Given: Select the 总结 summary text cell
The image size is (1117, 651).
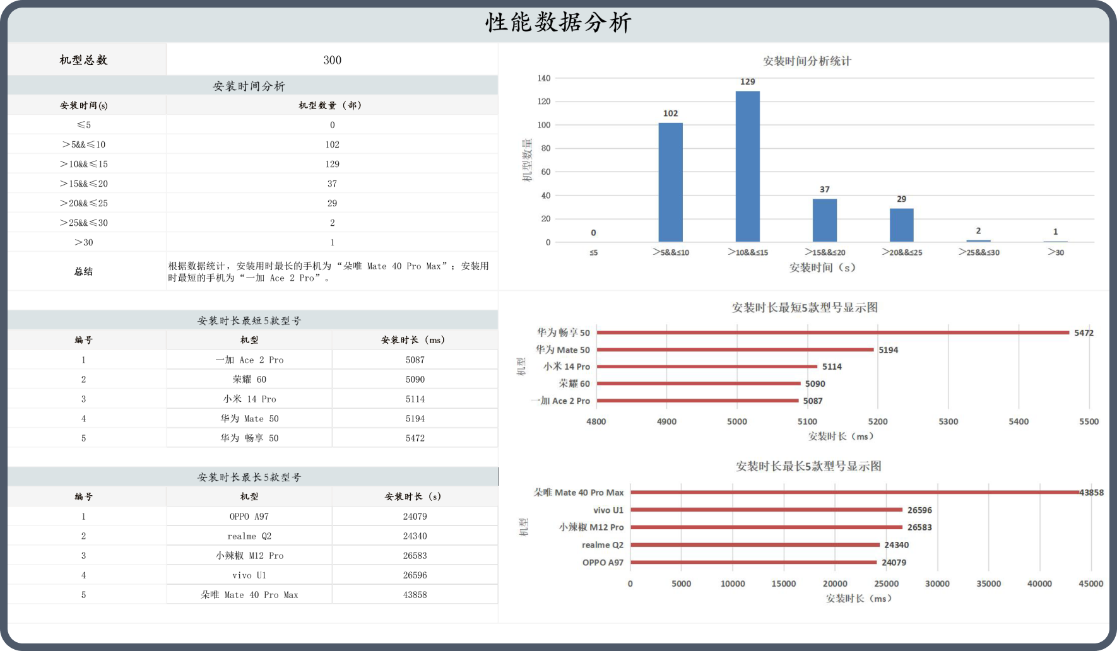Looking at the screenshot, I should click(x=328, y=272).
